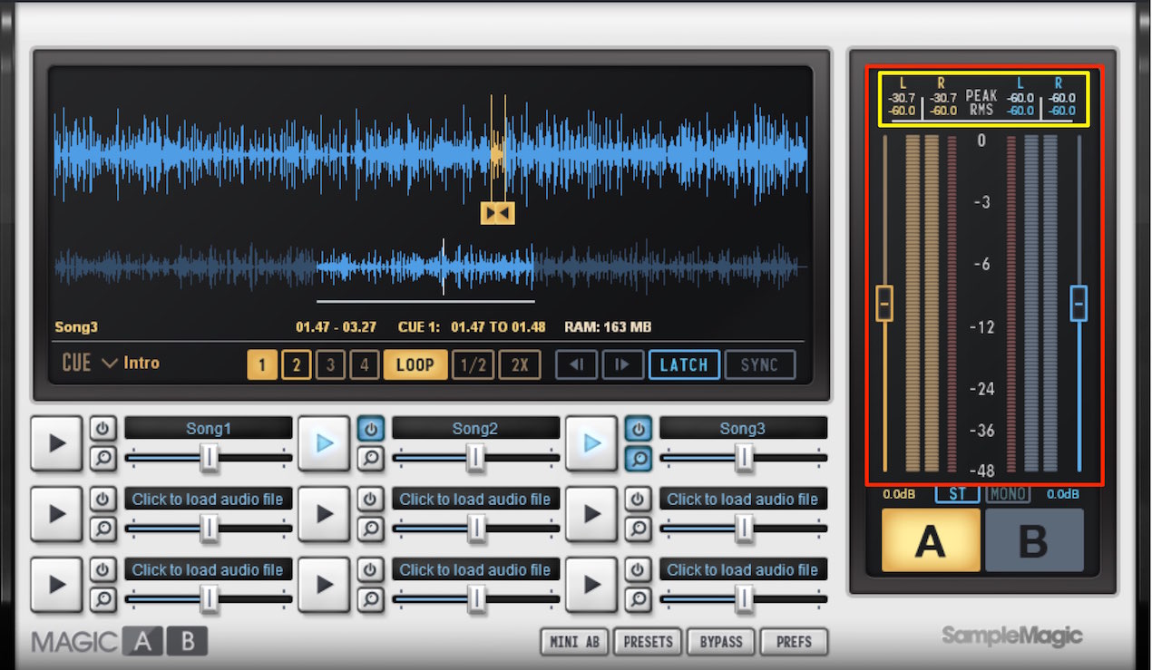The image size is (1152, 670).
Task: Select cue slot 2
Action: click(x=296, y=364)
